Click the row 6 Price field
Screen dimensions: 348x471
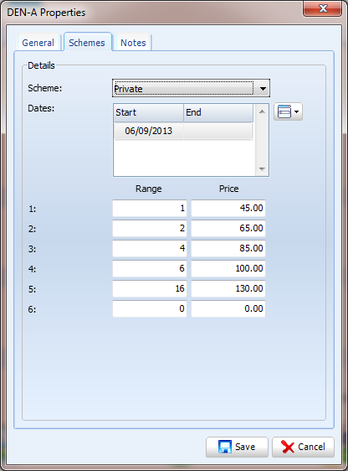click(228, 308)
